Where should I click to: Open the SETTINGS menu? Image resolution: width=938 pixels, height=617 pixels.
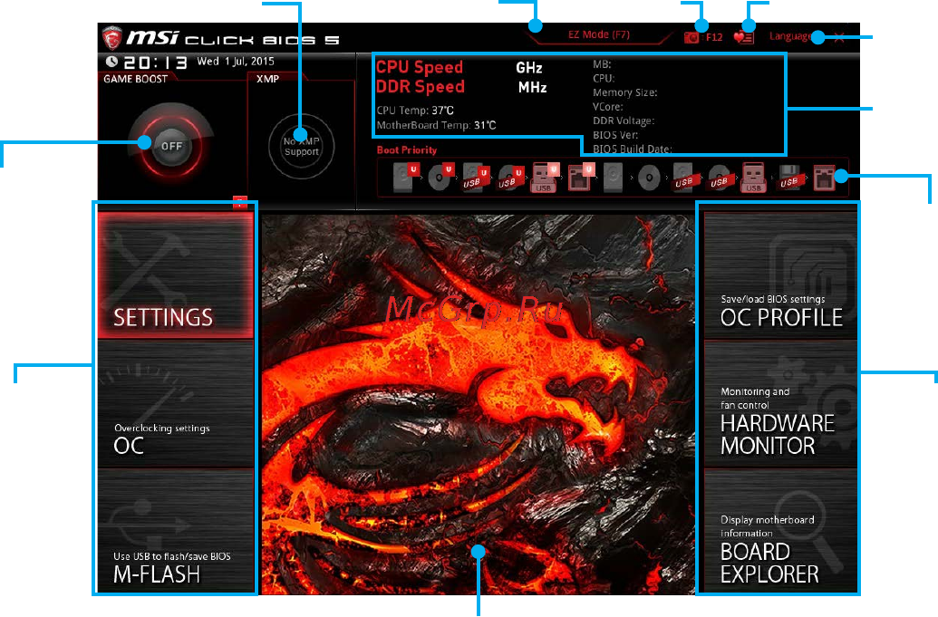coord(176,275)
